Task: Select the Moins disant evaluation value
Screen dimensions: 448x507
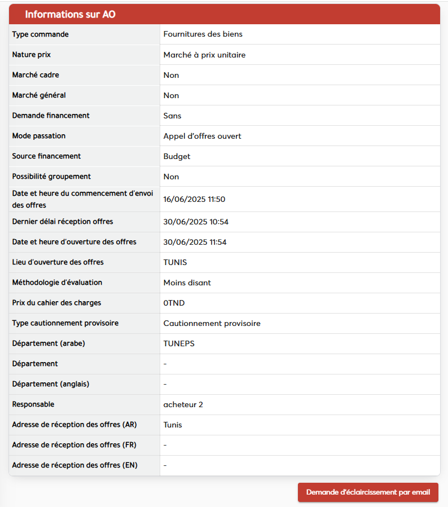Action: coord(187,283)
